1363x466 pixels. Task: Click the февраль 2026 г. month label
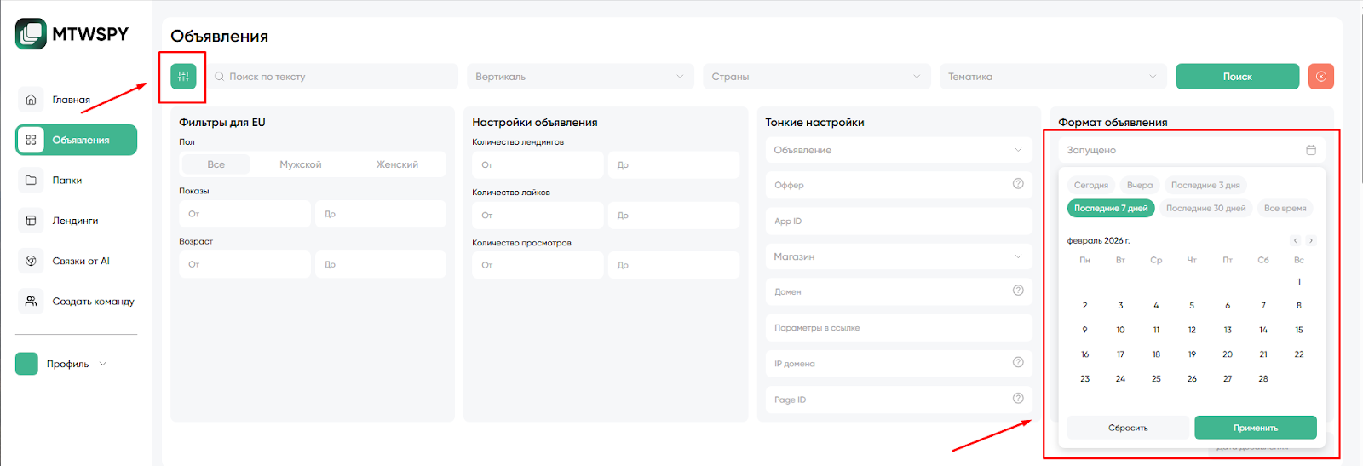pyautogui.click(x=1098, y=241)
